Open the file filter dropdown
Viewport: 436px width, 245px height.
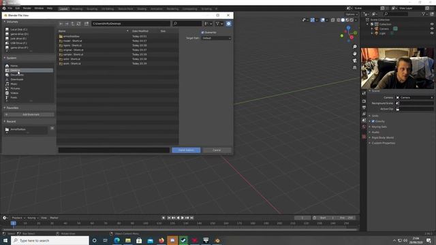tap(219, 24)
